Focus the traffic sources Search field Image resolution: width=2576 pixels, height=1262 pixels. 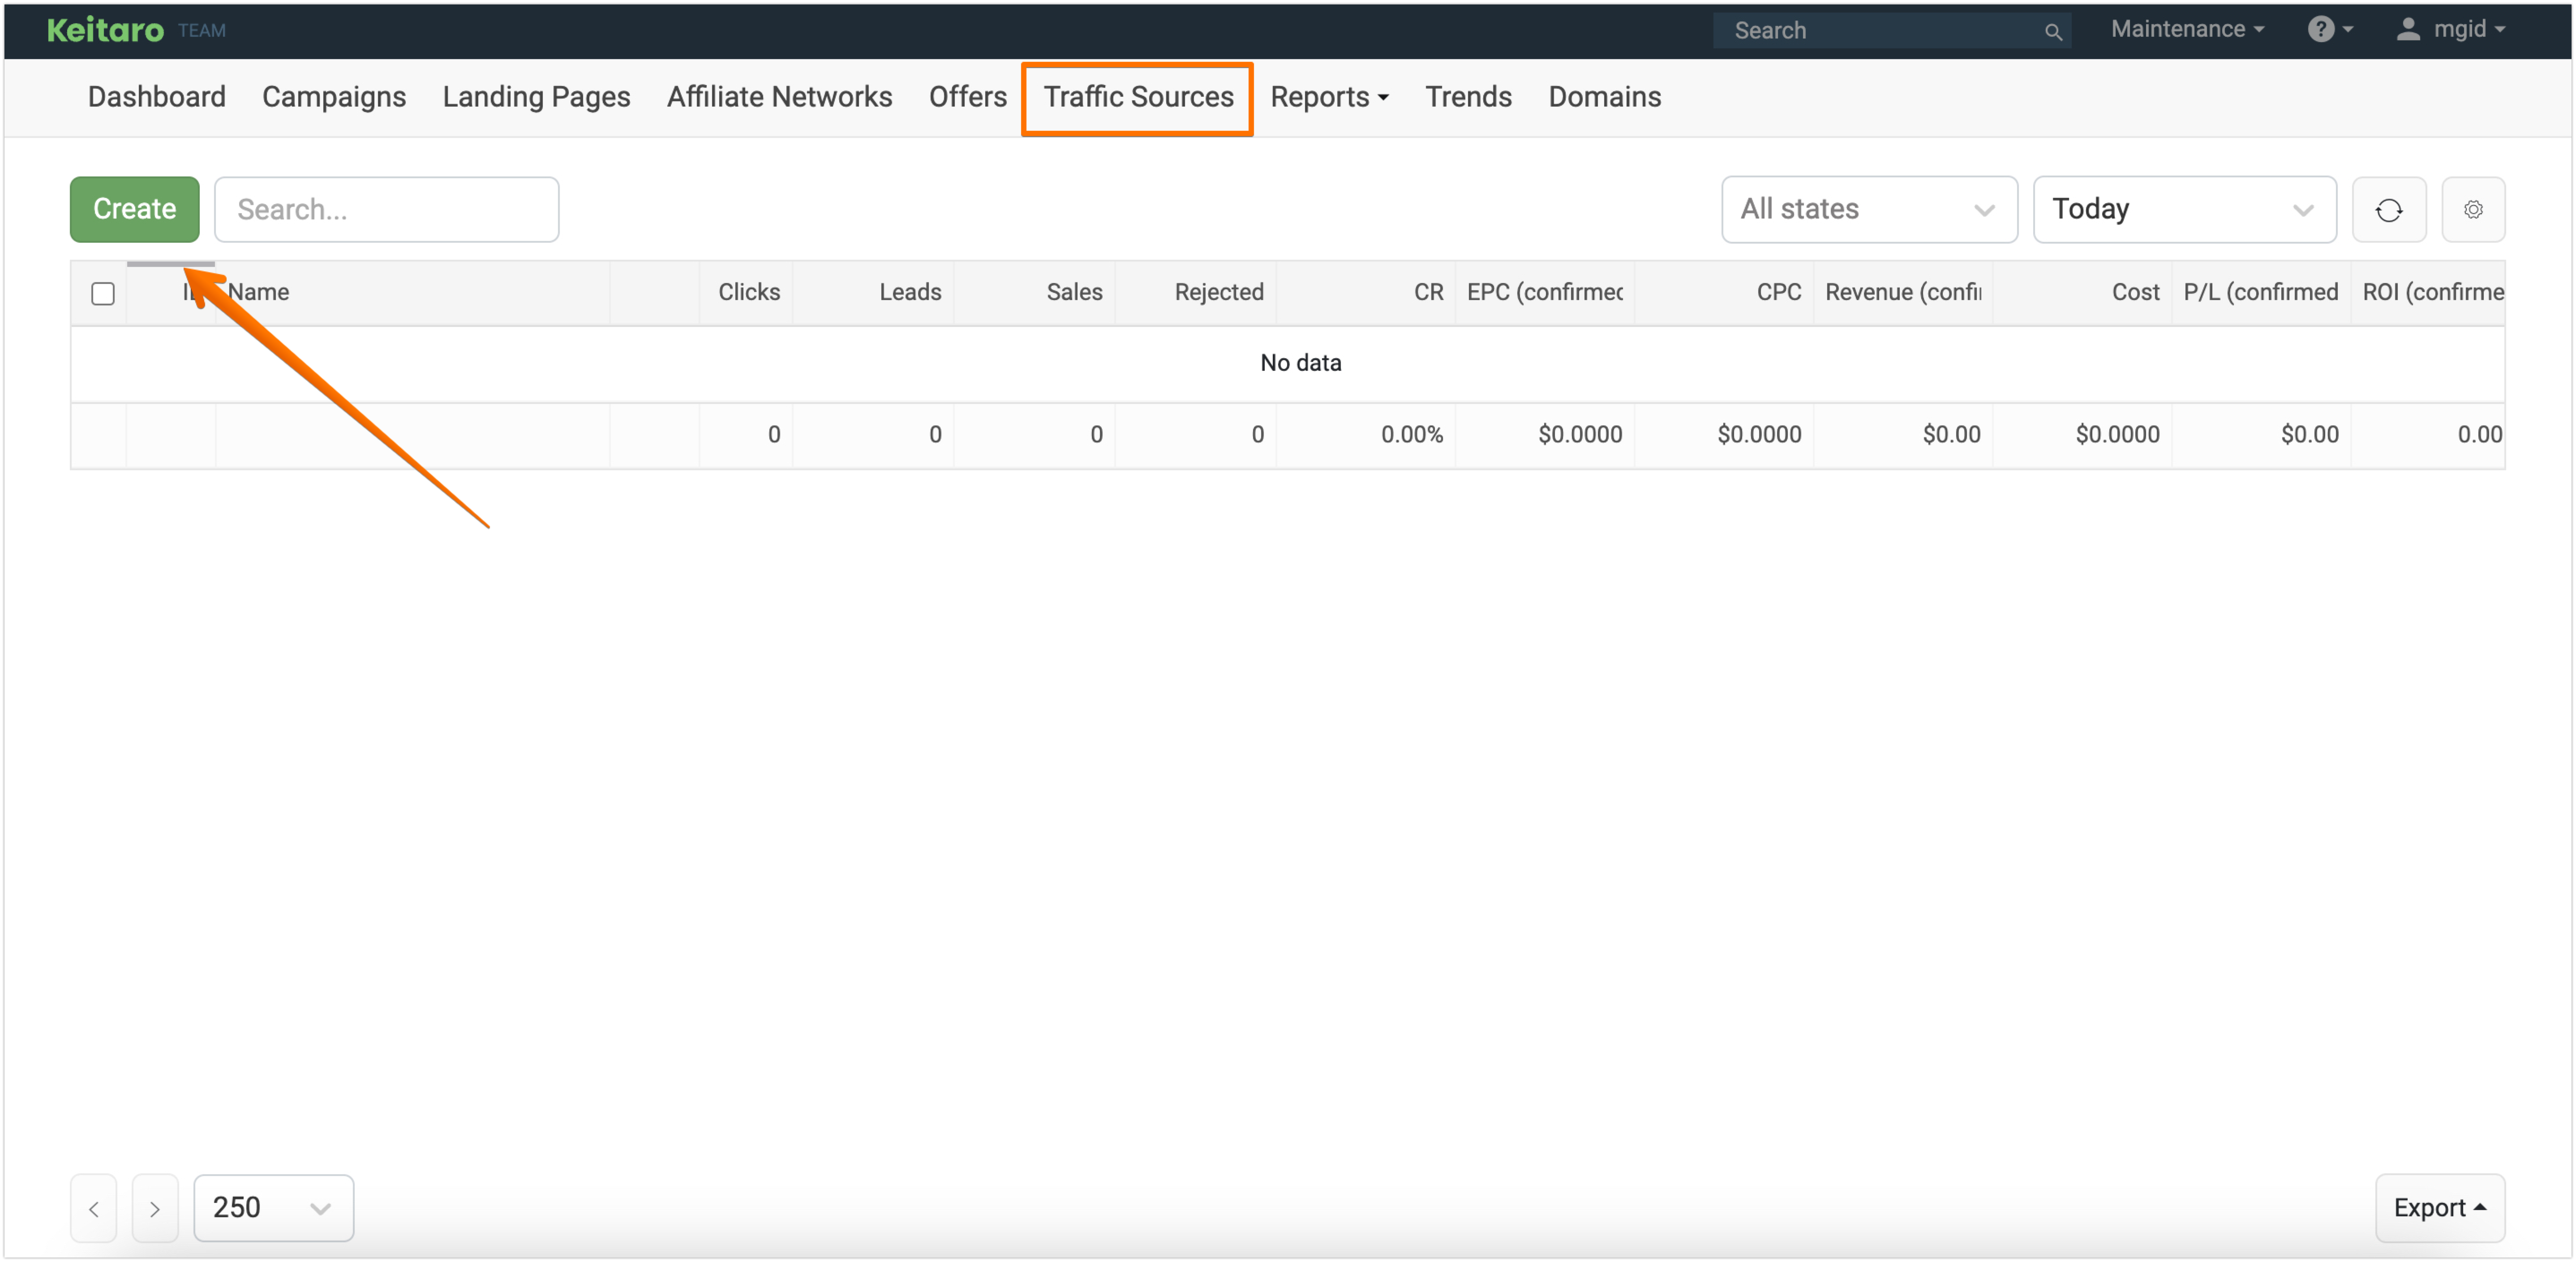point(386,210)
